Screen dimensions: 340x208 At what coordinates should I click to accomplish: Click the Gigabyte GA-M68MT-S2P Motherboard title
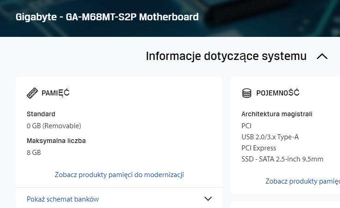[x=107, y=17]
